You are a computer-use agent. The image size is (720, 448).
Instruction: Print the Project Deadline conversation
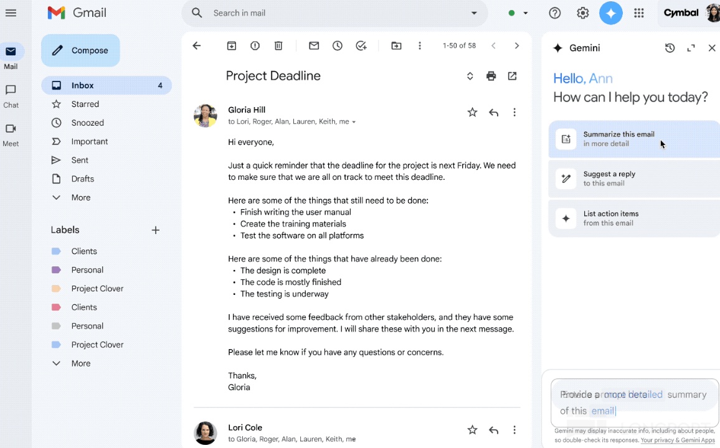pos(491,76)
